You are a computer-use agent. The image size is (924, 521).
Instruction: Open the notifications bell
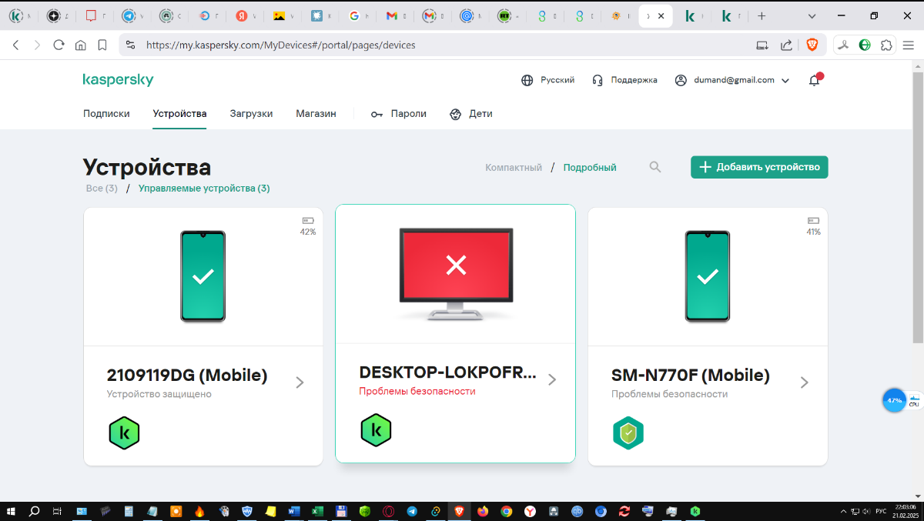coord(815,80)
